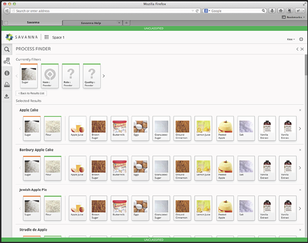Select Brown Sugar in Apple Cake
The width and height of the screenshot is (308, 243).
pos(99,128)
